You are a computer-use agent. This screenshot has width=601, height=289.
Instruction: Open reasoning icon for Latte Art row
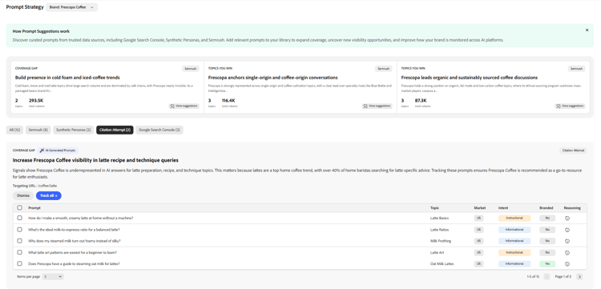pyautogui.click(x=567, y=253)
